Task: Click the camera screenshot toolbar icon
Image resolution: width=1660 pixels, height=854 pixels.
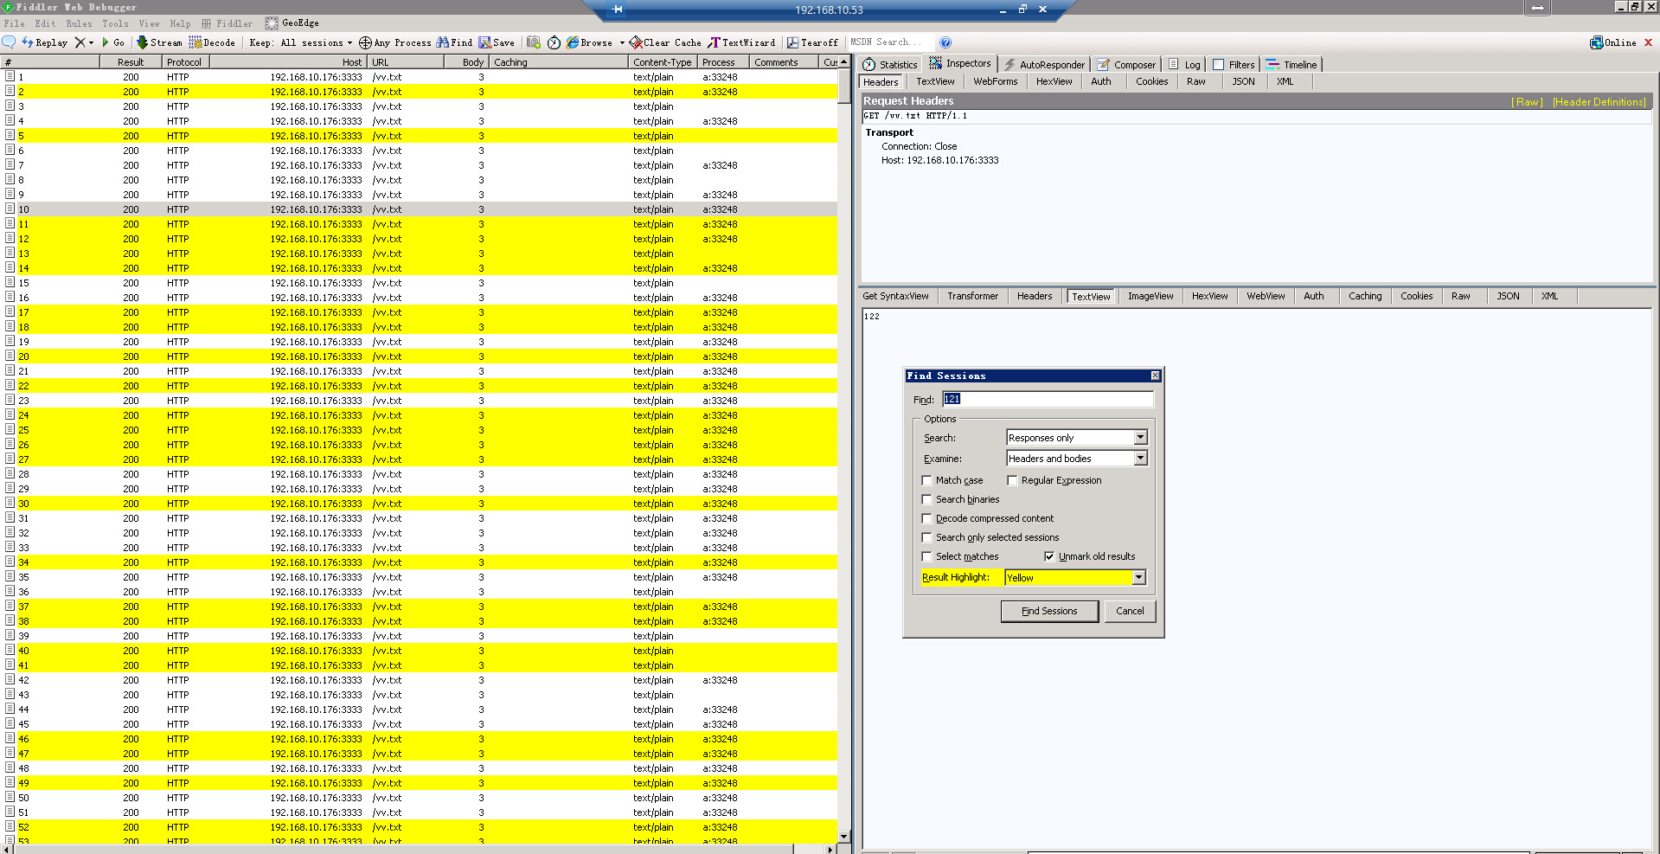Action: [534, 42]
